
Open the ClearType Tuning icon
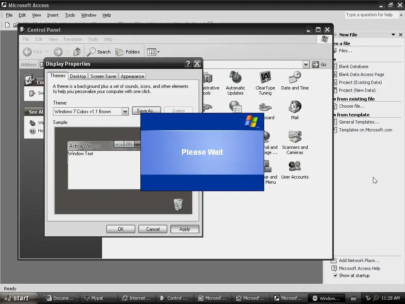(x=265, y=83)
